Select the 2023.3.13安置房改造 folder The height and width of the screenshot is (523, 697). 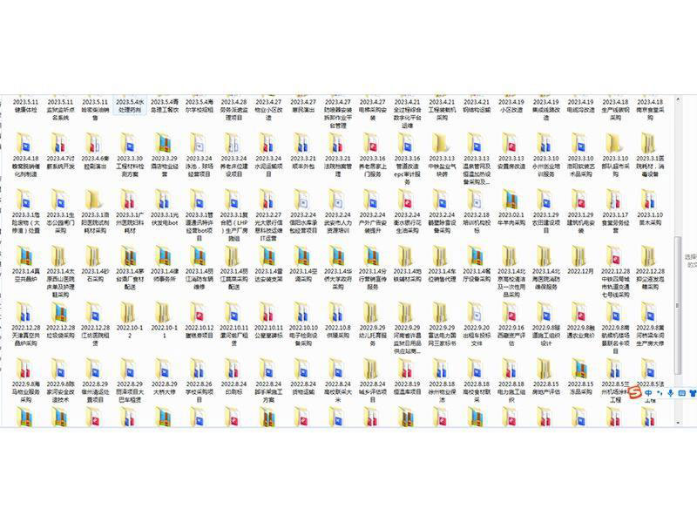point(511,146)
